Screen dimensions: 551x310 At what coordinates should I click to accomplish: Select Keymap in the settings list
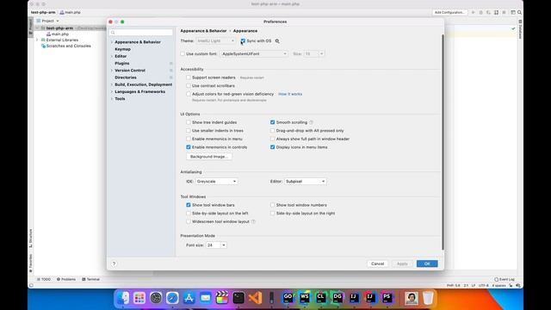click(x=122, y=49)
